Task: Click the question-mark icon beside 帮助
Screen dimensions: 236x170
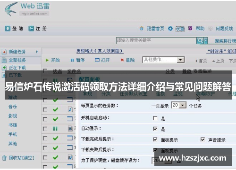Action: [x=190, y=28]
